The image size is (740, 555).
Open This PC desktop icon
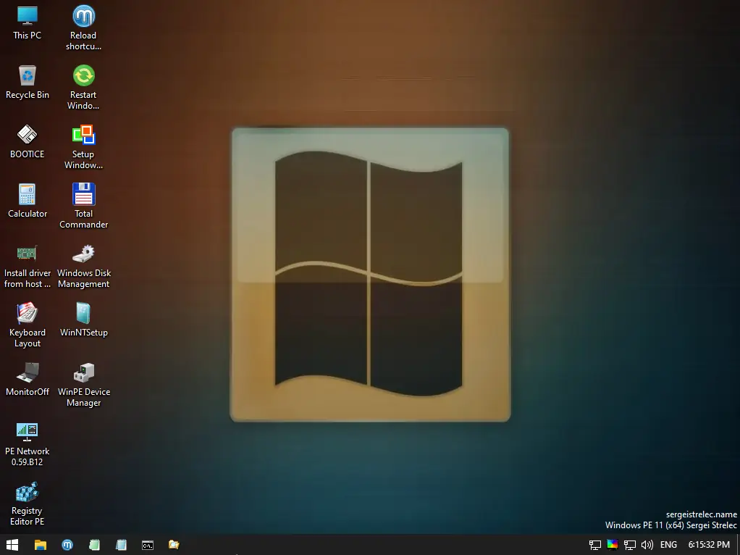[27, 22]
